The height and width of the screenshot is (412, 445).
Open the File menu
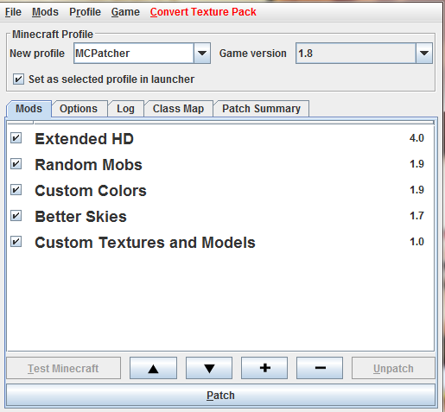click(x=13, y=12)
